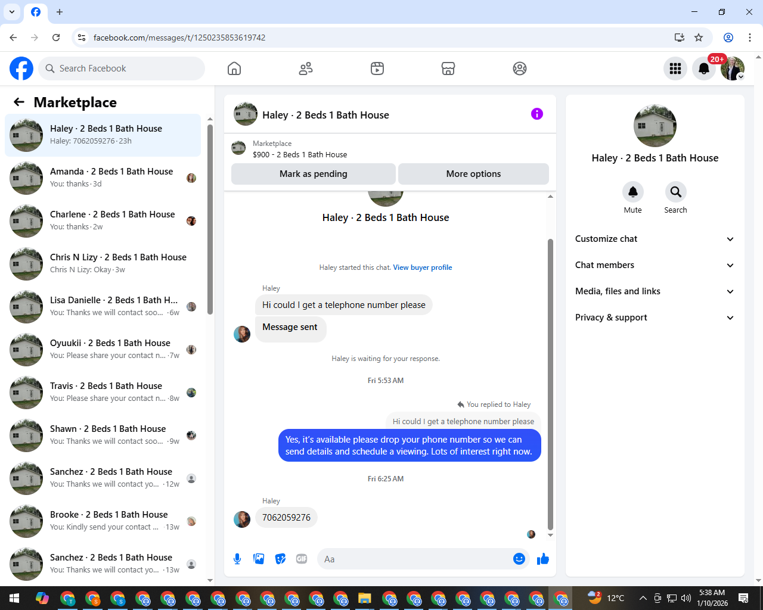The width and height of the screenshot is (763, 610).
Task: Open the Facebook logo home link
Action: pyautogui.click(x=21, y=69)
